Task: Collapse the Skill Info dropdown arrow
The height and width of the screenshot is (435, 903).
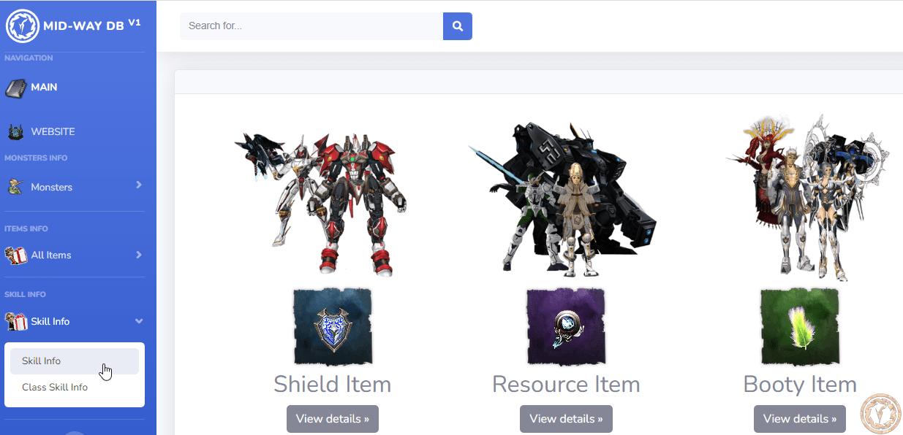Action: tap(139, 322)
